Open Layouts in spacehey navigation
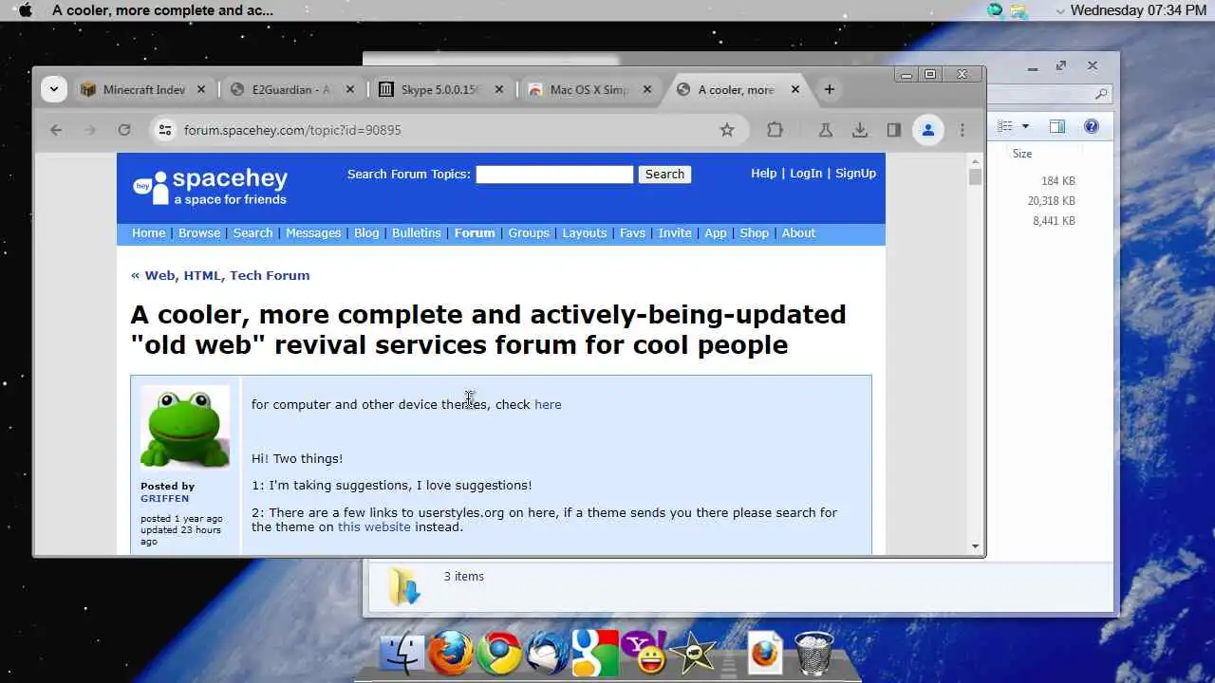Viewport: 1215px width, 683px height. [x=584, y=232]
